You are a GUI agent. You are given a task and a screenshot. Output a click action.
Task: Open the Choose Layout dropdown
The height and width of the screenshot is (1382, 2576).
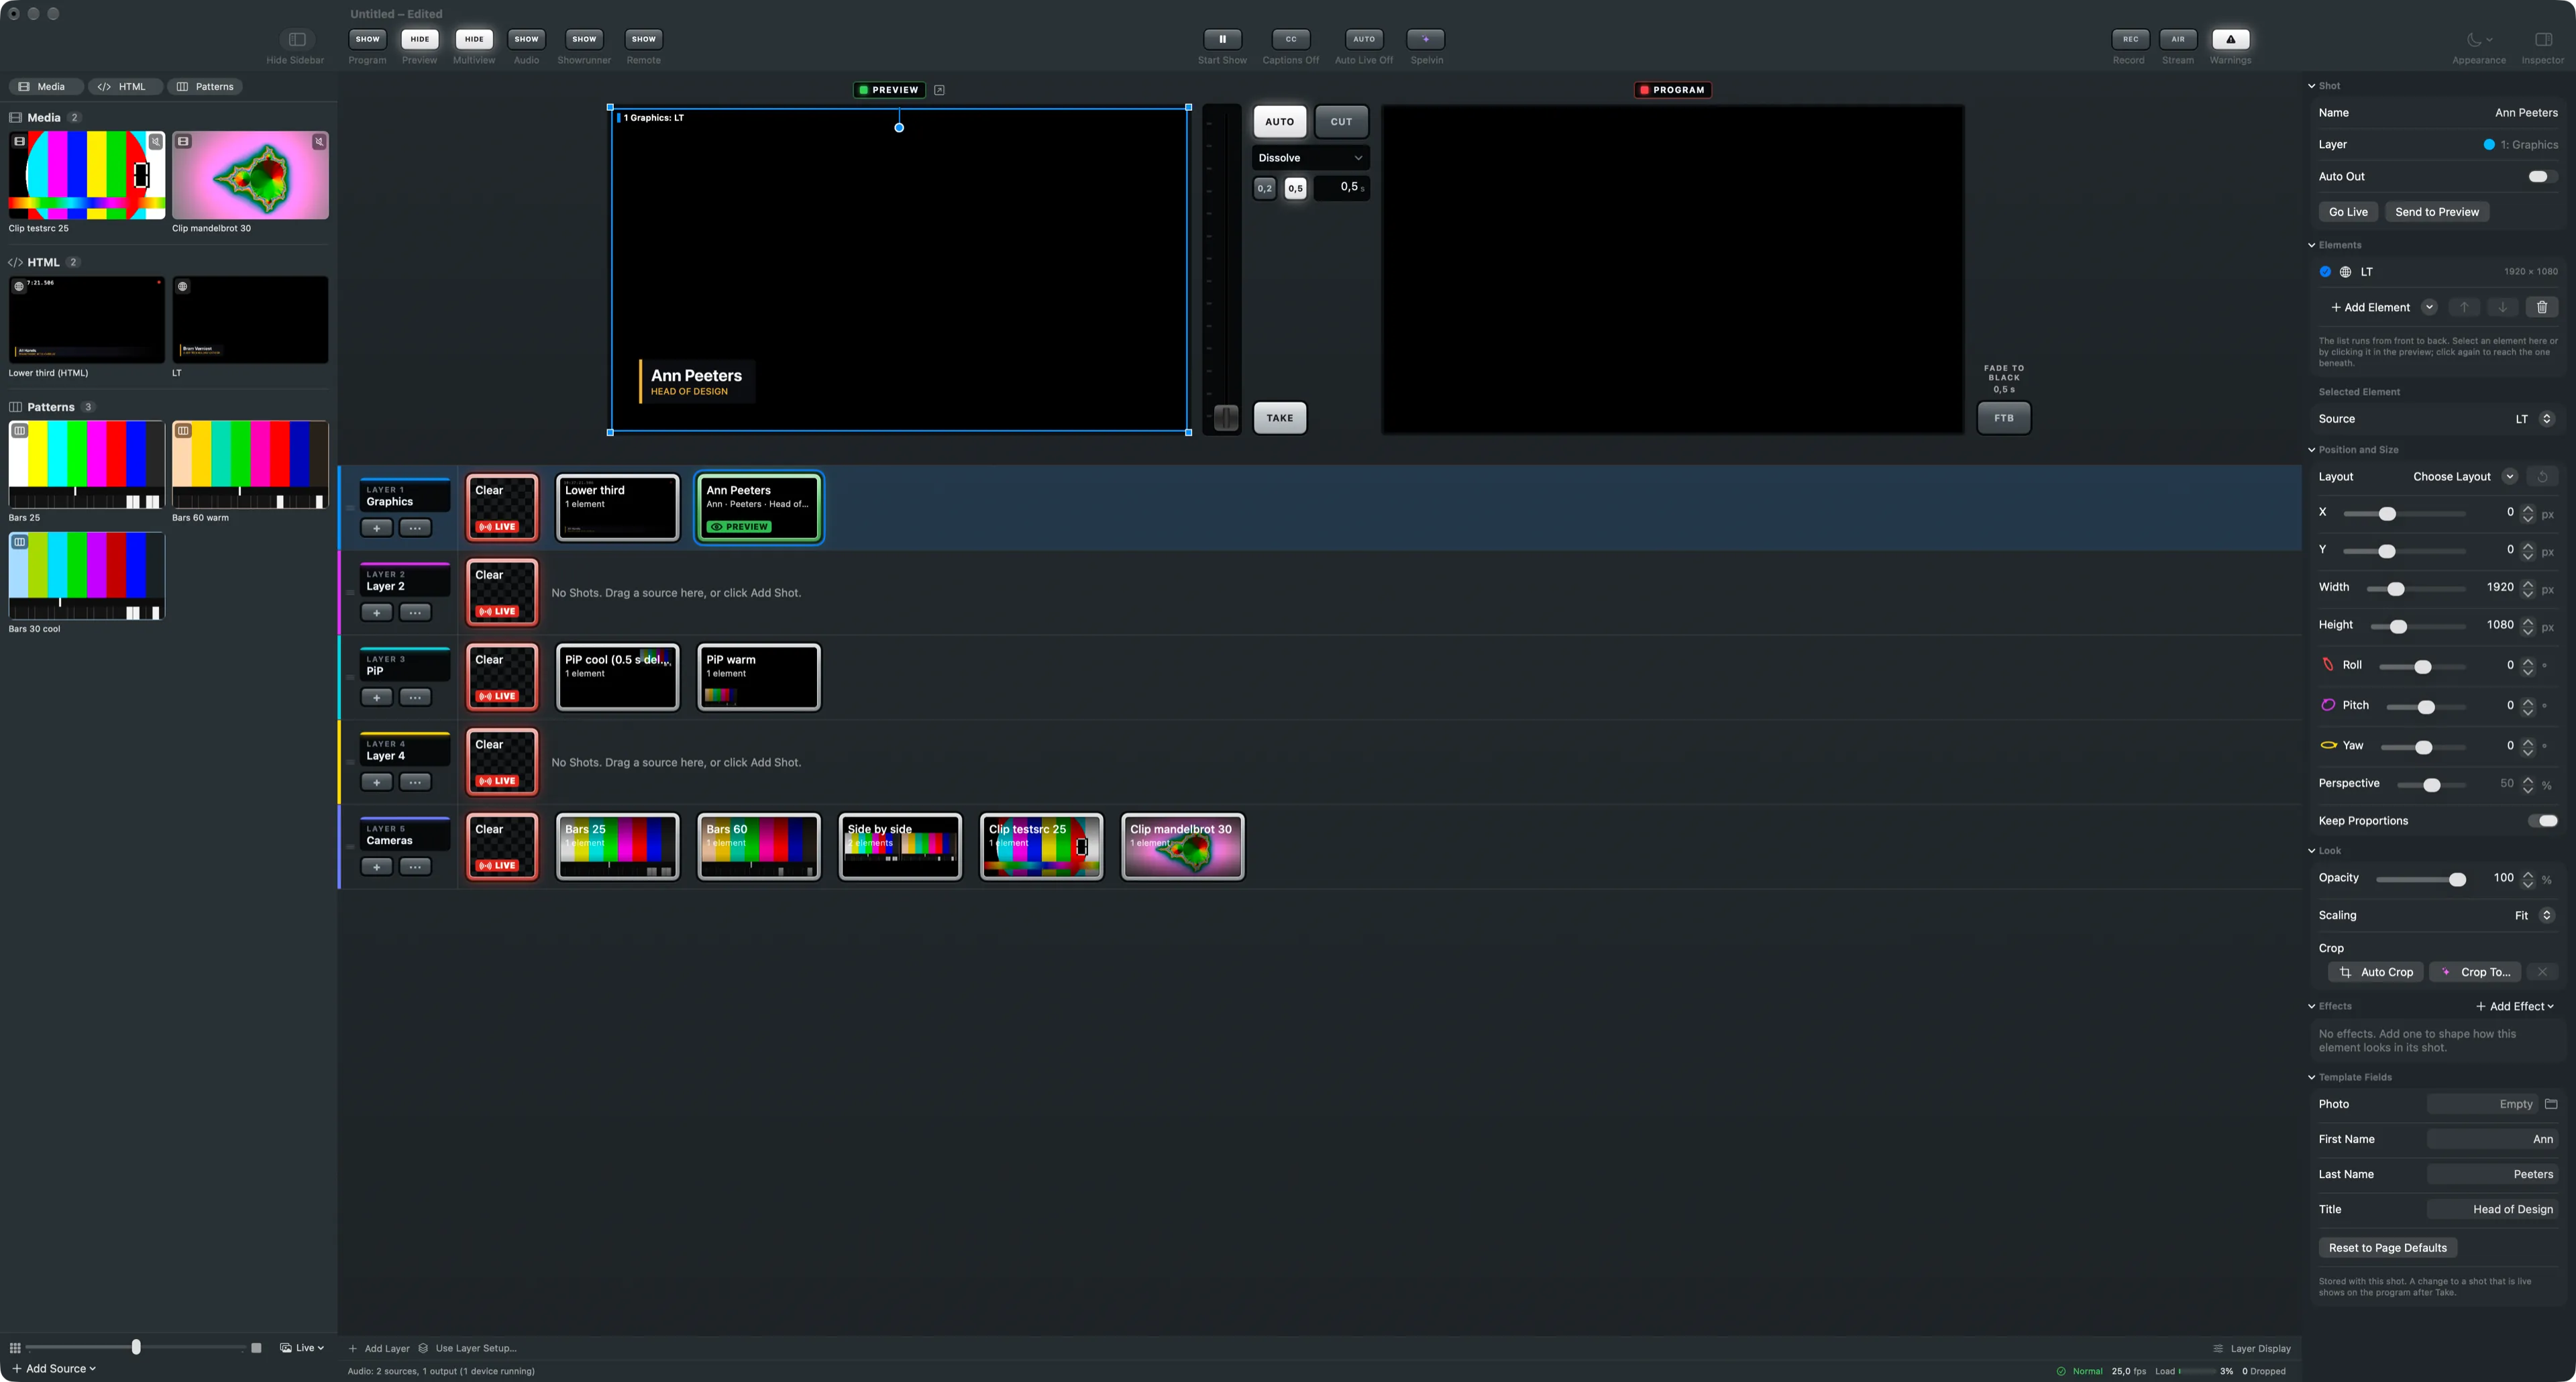tap(2463, 477)
